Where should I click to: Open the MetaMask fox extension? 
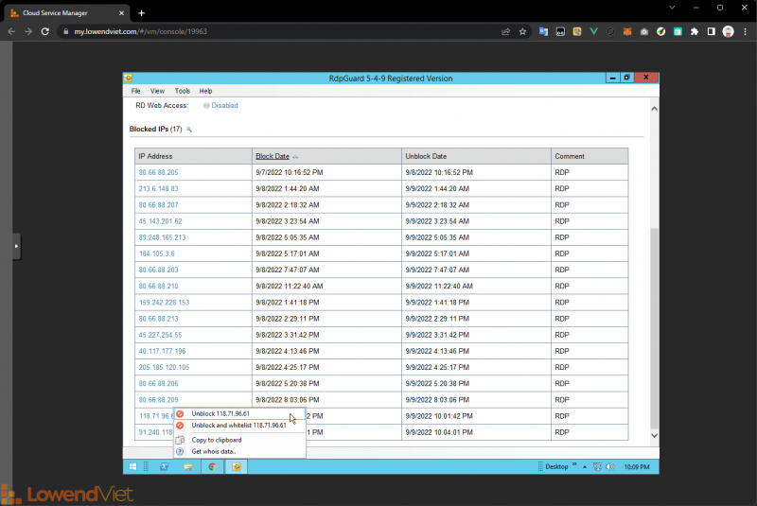tap(627, 31)
